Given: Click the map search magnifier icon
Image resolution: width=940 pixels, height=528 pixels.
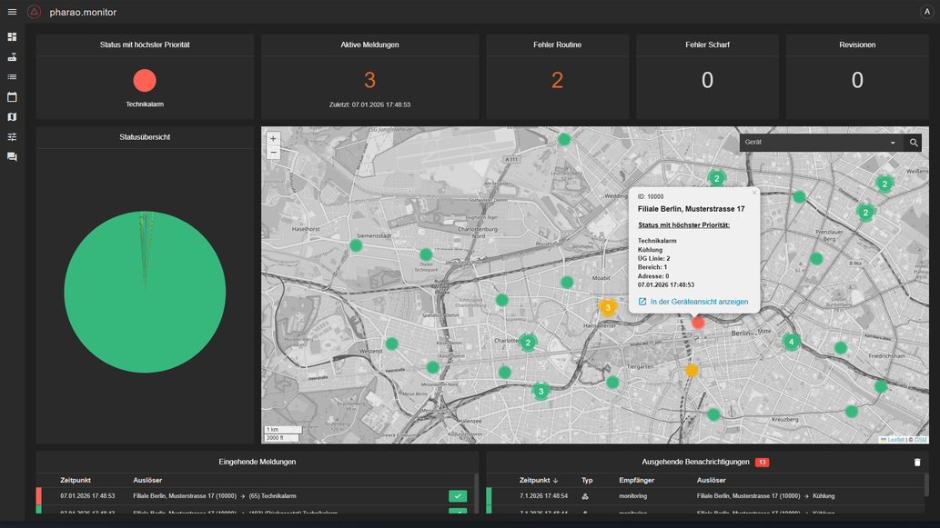Looking at the screenshot, I should [913, 143].
